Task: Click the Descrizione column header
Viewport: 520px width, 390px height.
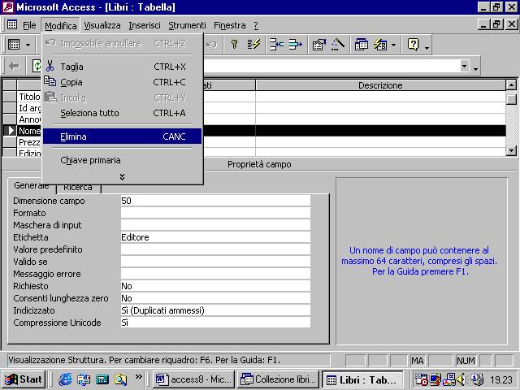Action: (380, 85)
